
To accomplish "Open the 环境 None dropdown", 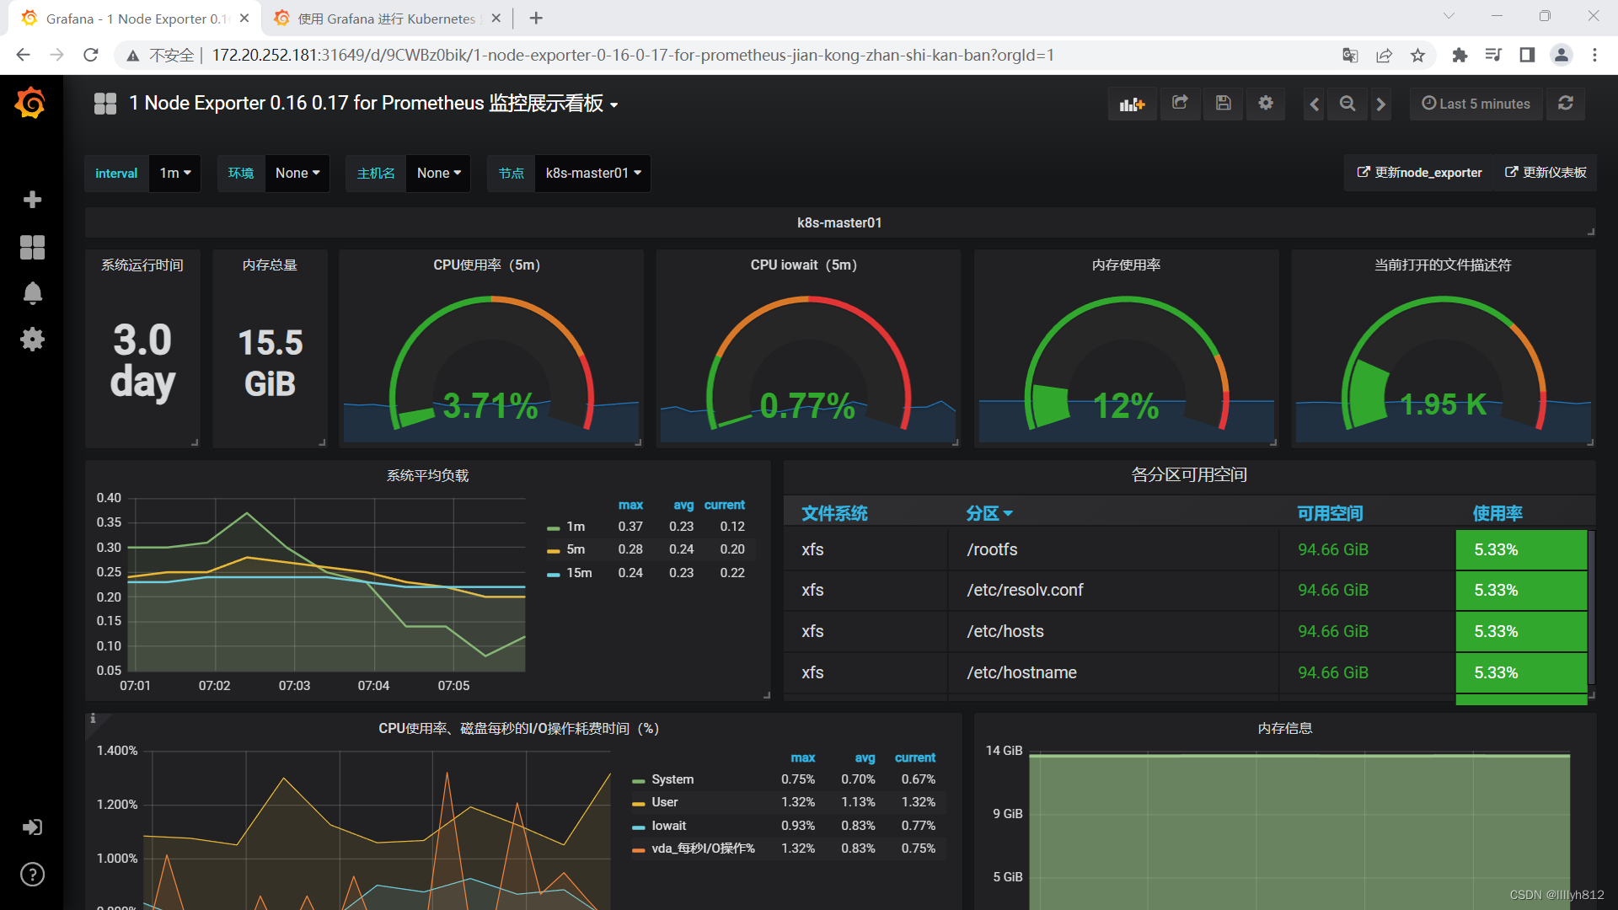I will coord(297,174).
